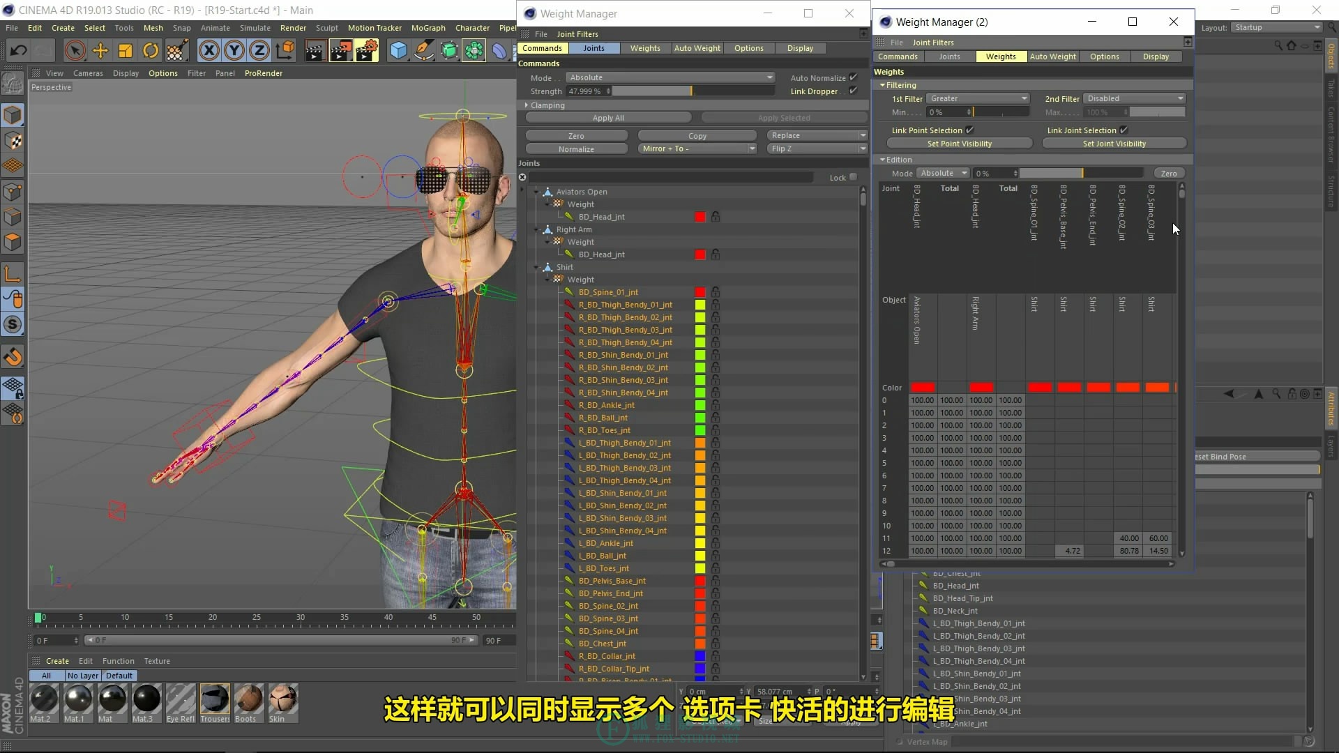The width and height of the screenshot is (1339, 753).
Task: Open the Mirror + To - dropdown
Action: click(697, 149)
